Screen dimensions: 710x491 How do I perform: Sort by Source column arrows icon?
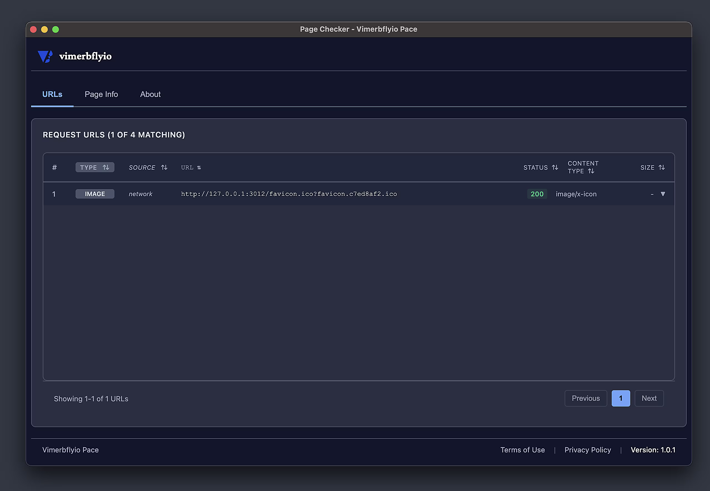click(x=164, y=167)
